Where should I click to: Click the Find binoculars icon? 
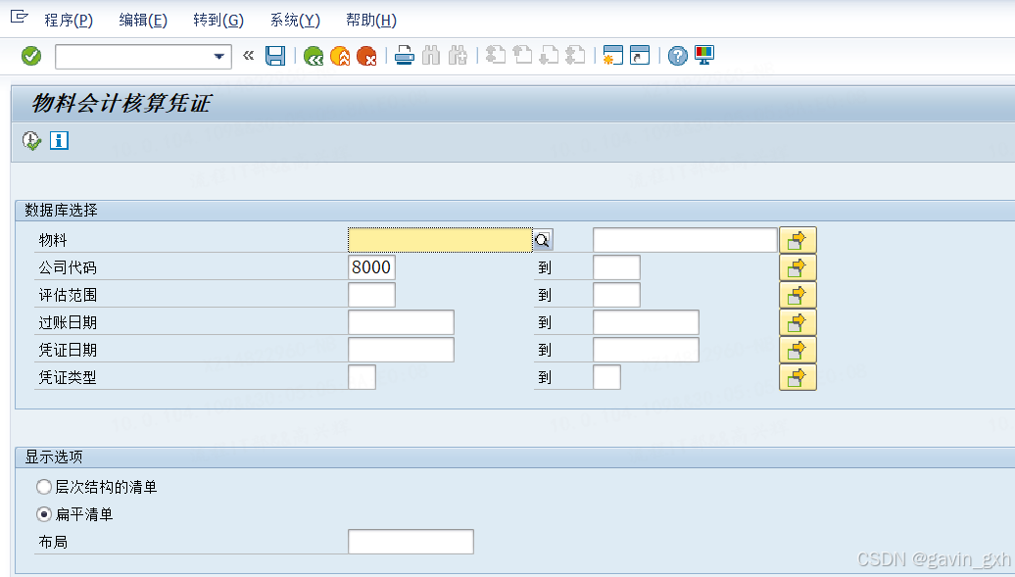(x=431, y=56)
